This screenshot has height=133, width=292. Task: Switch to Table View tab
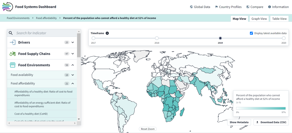279,19
